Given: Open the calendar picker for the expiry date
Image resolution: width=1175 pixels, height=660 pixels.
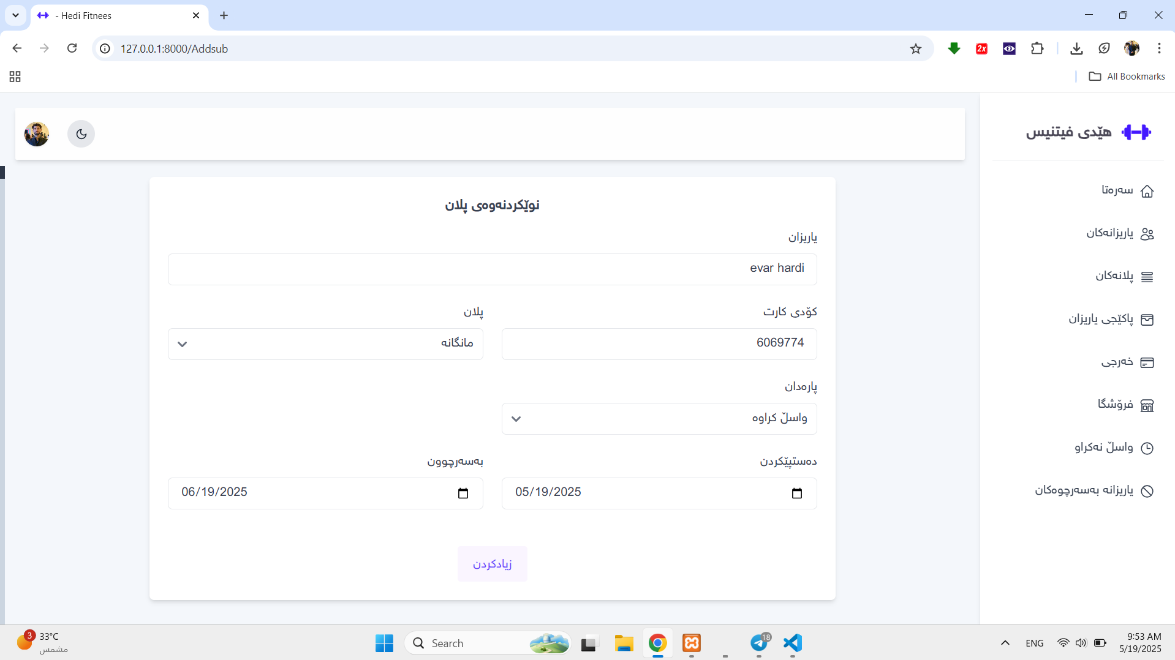Looking at the screenshot, I should [x=463, y=493].
